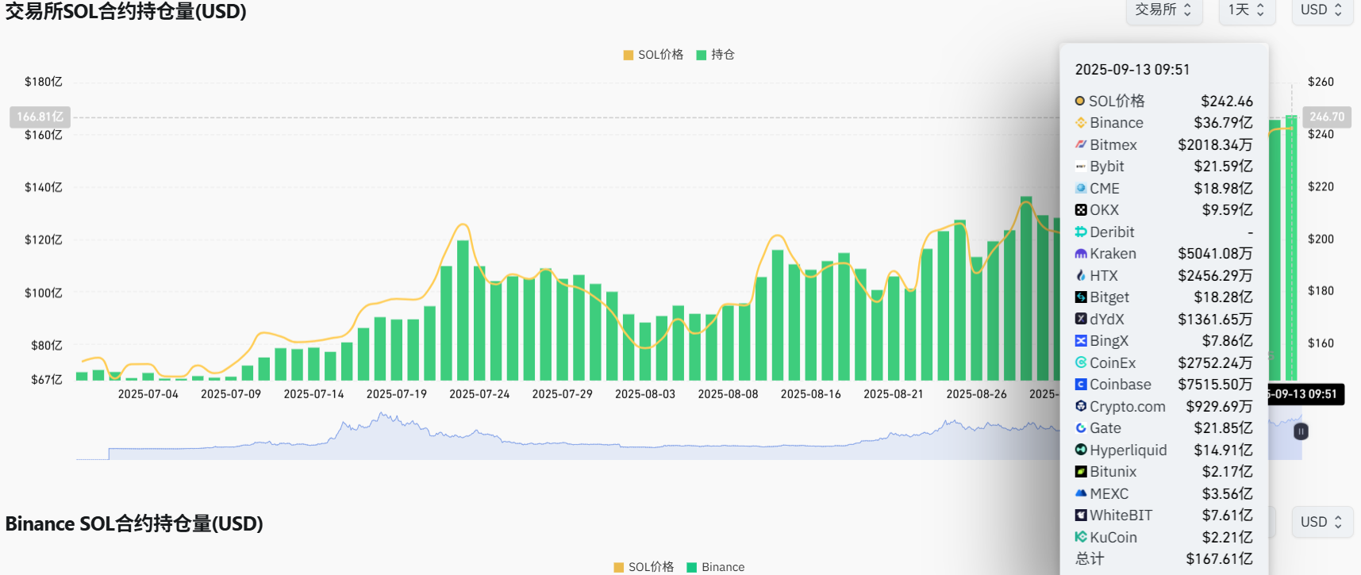
Task: Toggle SOL价格 legend in top chart
Action: click(x=653, y=55)
